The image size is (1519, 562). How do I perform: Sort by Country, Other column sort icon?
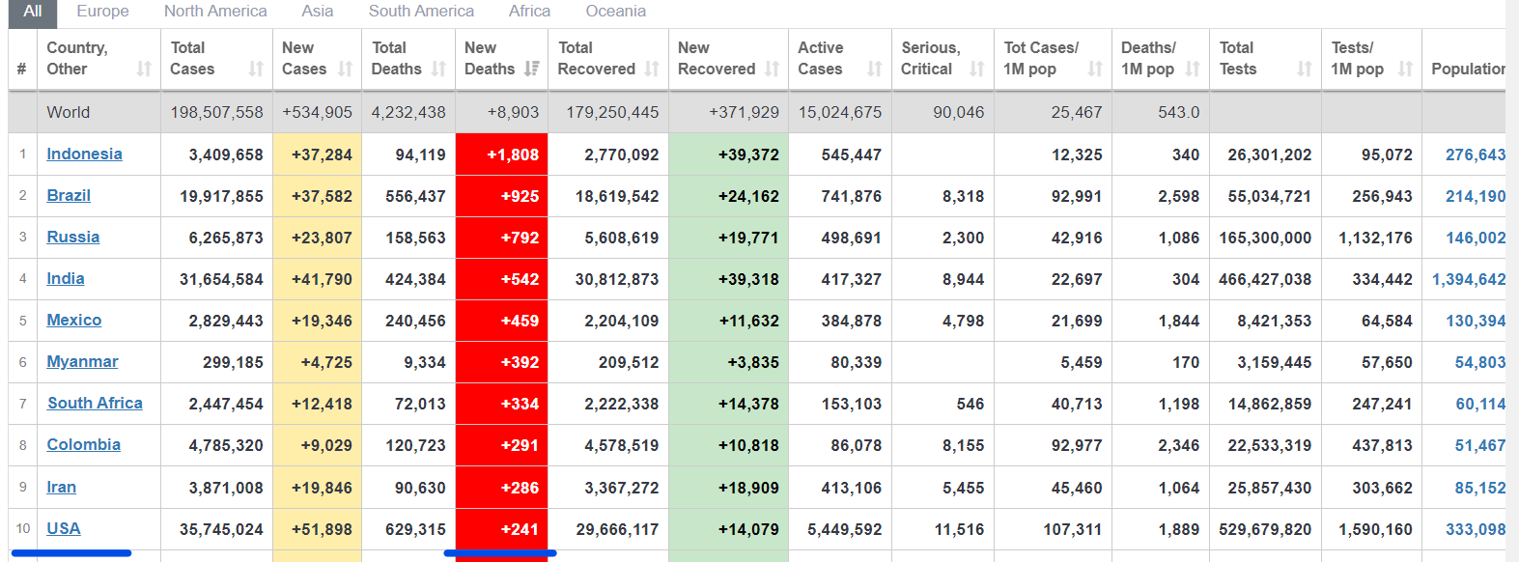click(144, 69)
